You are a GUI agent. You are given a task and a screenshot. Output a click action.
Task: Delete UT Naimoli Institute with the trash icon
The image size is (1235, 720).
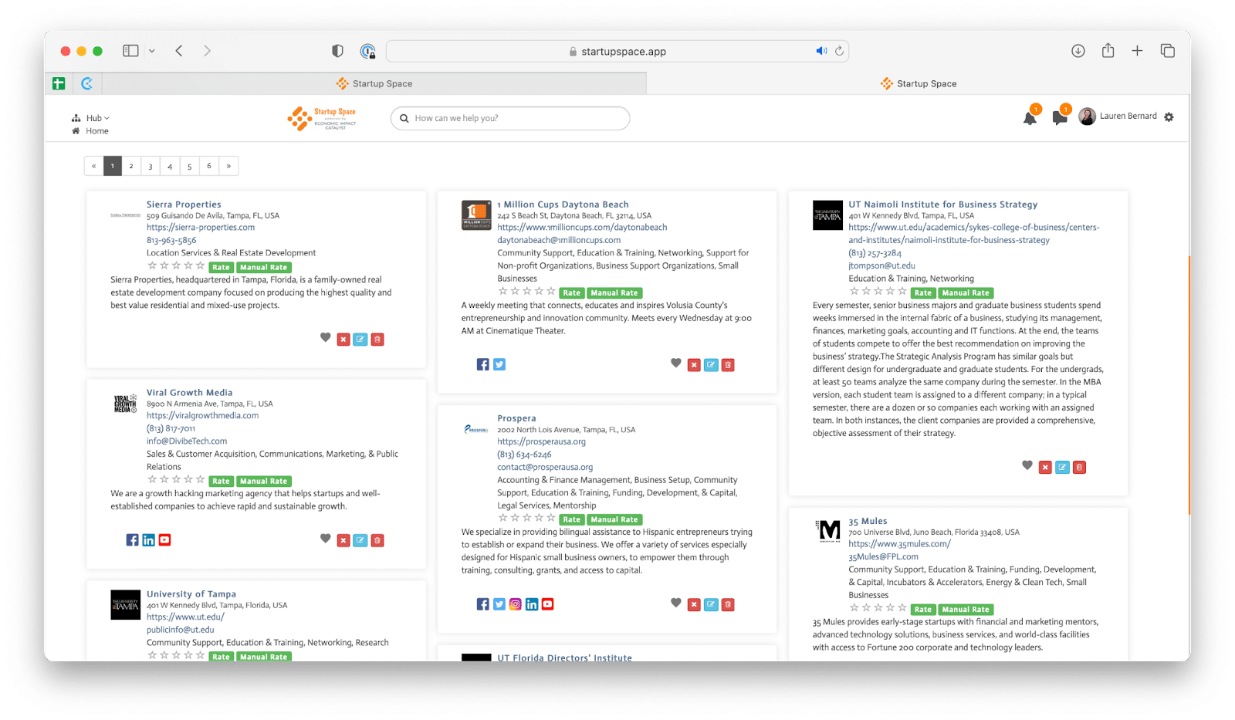1079,468
